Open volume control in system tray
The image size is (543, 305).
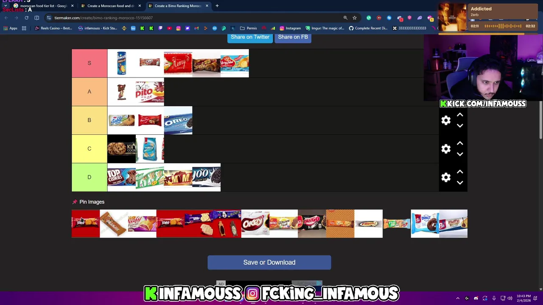(510, 298)
